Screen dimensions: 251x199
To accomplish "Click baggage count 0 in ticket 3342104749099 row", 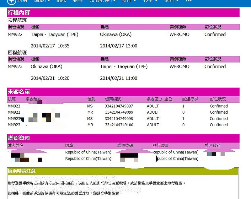I will click(184, 112).
